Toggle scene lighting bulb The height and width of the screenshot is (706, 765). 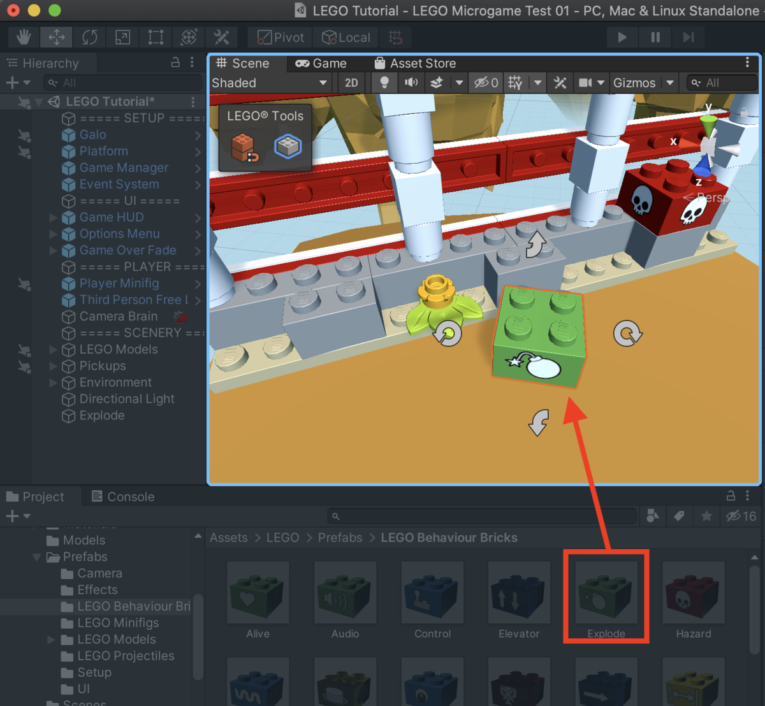(x=384, y=83)
